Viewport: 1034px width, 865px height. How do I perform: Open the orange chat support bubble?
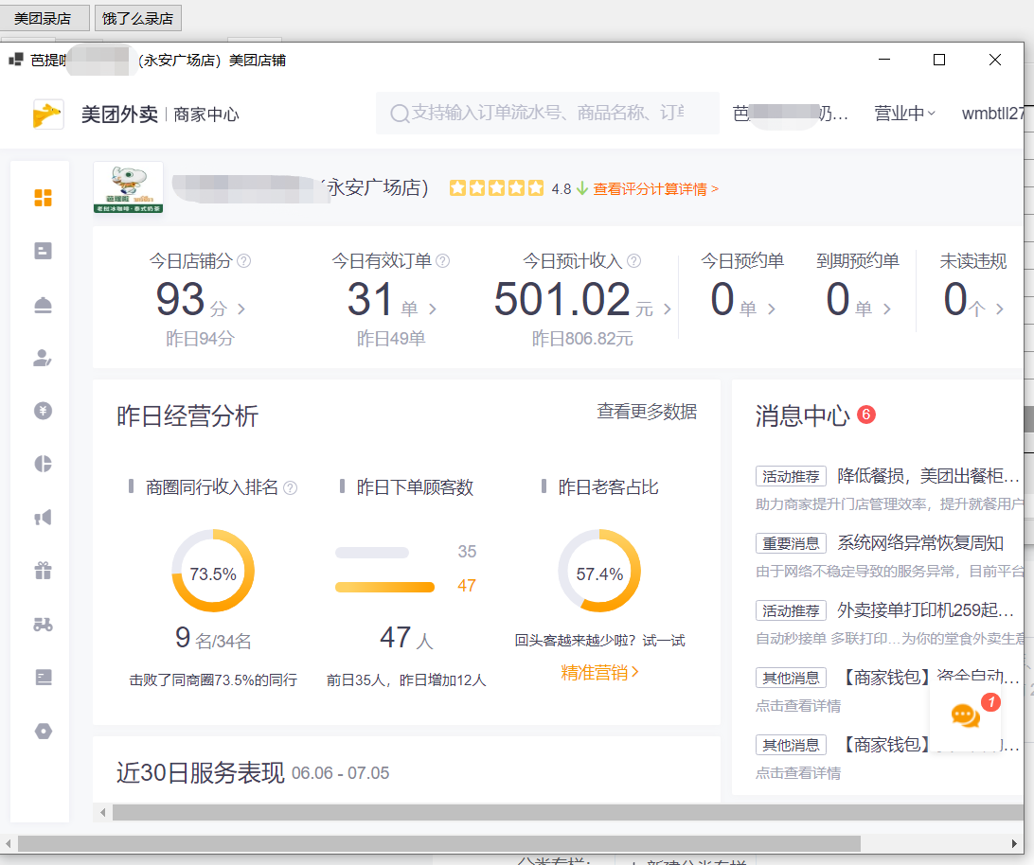(966, 715)
